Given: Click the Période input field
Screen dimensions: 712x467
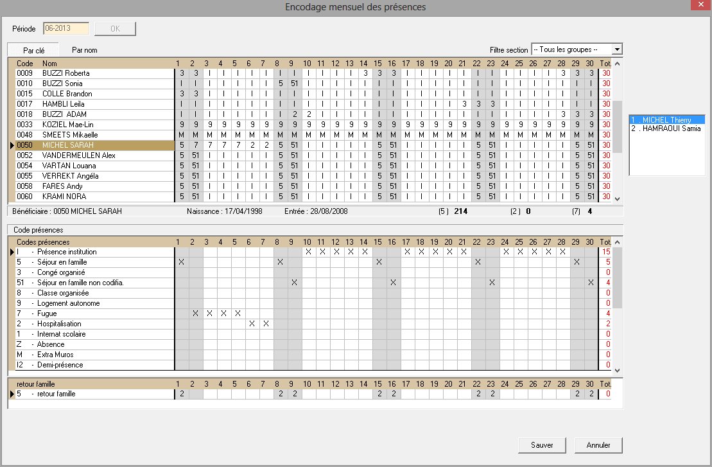Looking at the screenshot, I should point(66,28).
